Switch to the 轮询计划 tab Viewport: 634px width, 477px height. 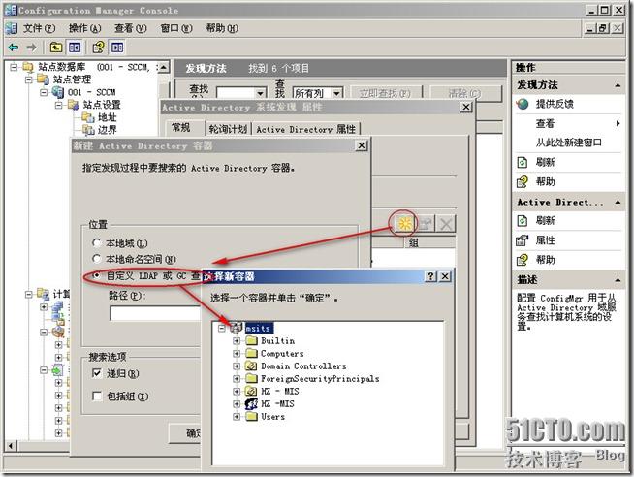[x=228, y=129]
